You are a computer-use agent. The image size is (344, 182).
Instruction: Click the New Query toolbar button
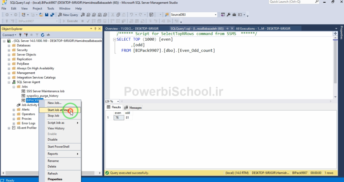[68, 15]
